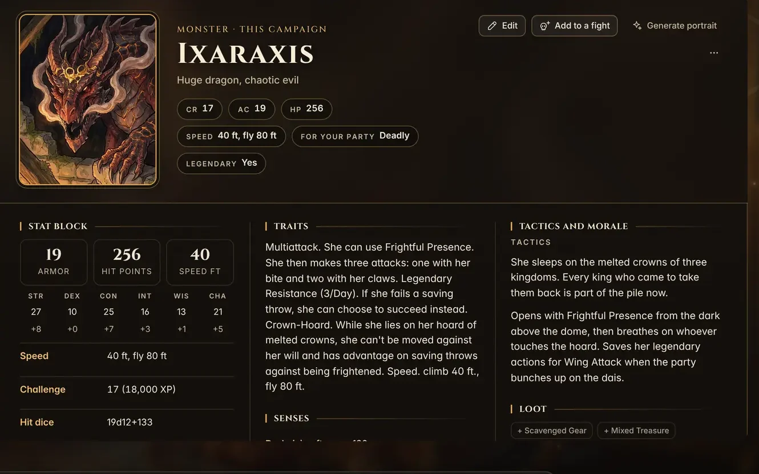Click the Opens with Frightful Presence paragraph
This screenshot has width=759, height=474.
[x=615, y=347]
